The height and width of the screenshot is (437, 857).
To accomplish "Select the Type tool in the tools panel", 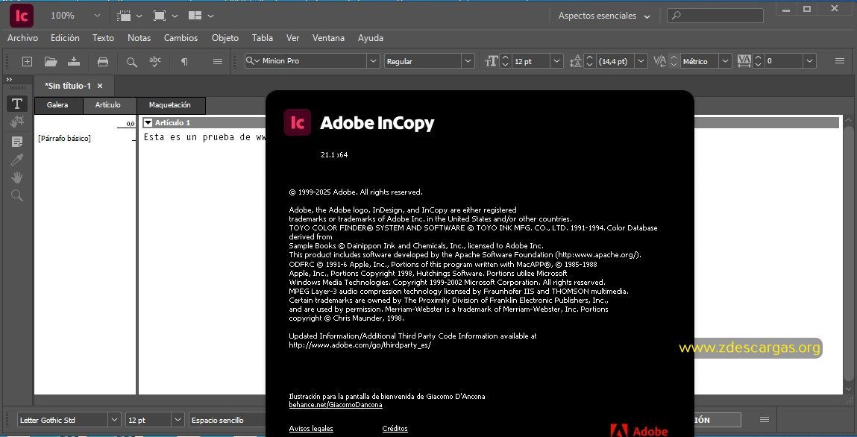I will tap(17, 103).
